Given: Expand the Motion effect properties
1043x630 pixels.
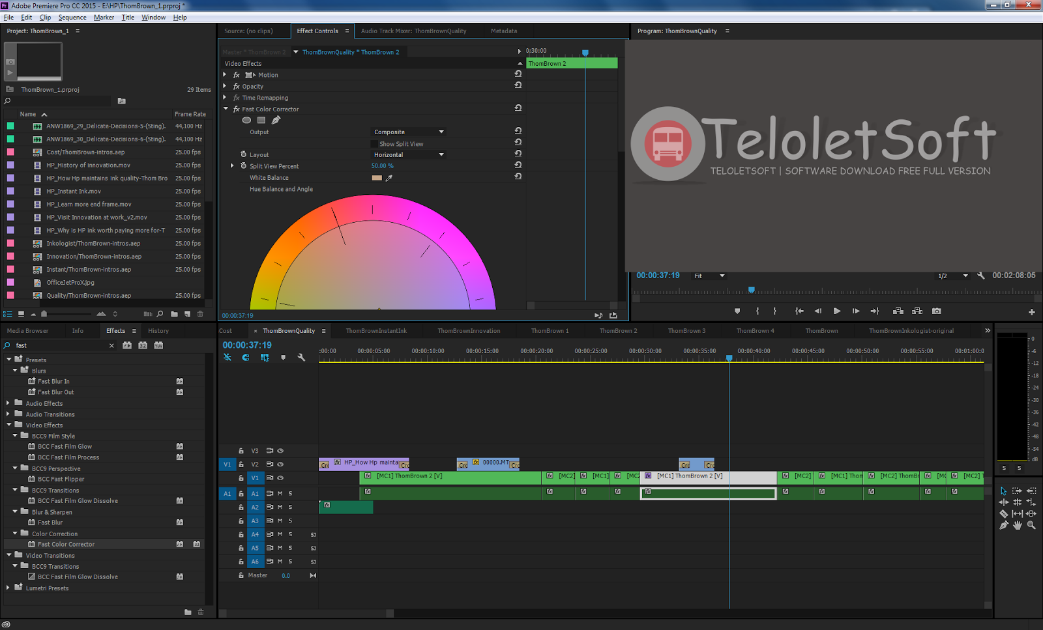Looking at the screenshot, I should pyautogui.click(x=225, y=75).
